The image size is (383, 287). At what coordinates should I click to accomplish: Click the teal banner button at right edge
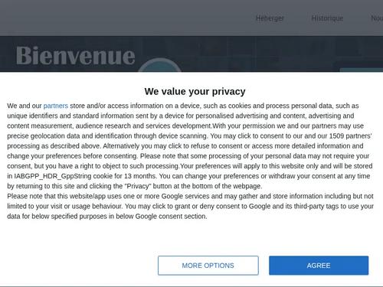click(x=361, y=70)
